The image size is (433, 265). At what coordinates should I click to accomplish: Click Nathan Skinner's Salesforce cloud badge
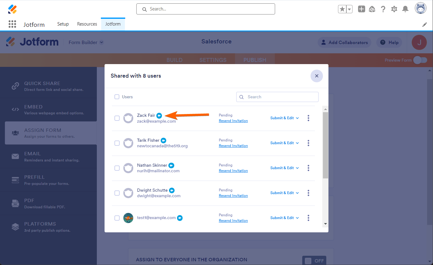(171, 165)
